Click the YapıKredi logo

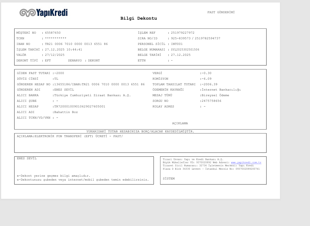44,13
